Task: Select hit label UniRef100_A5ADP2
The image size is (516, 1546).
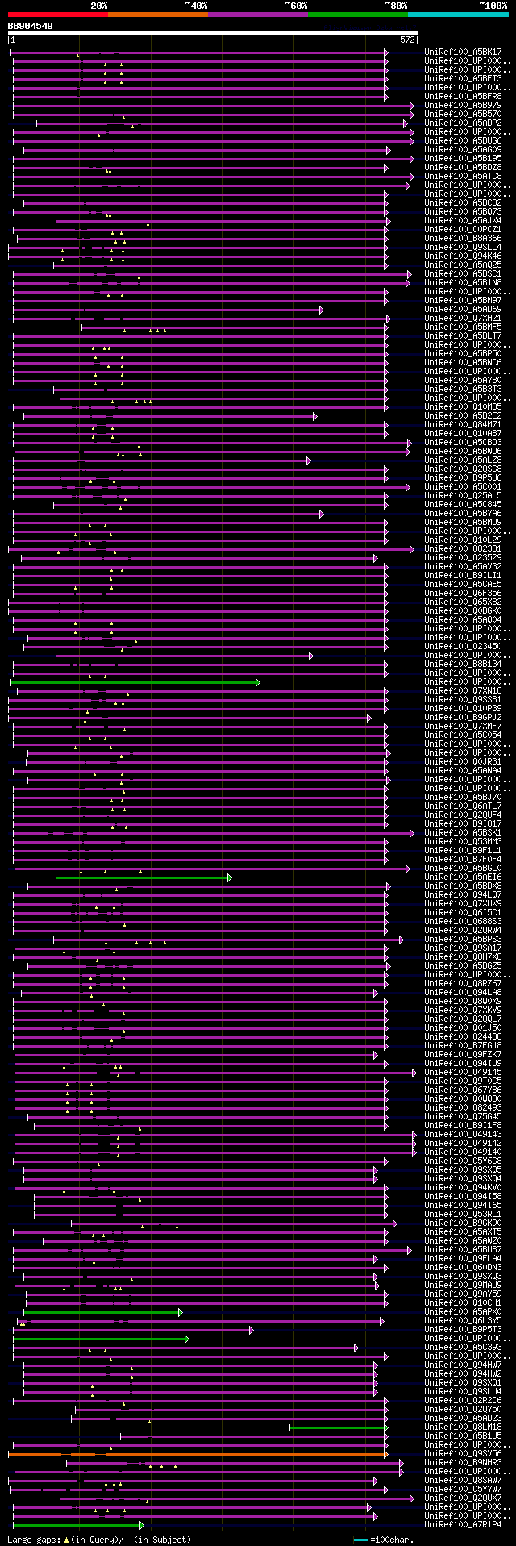Action: click(x=463, y=123)
